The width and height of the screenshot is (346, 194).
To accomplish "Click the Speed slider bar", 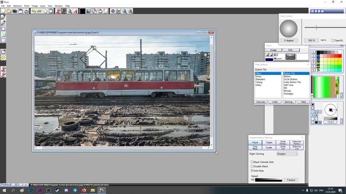I will coord(269,180).
